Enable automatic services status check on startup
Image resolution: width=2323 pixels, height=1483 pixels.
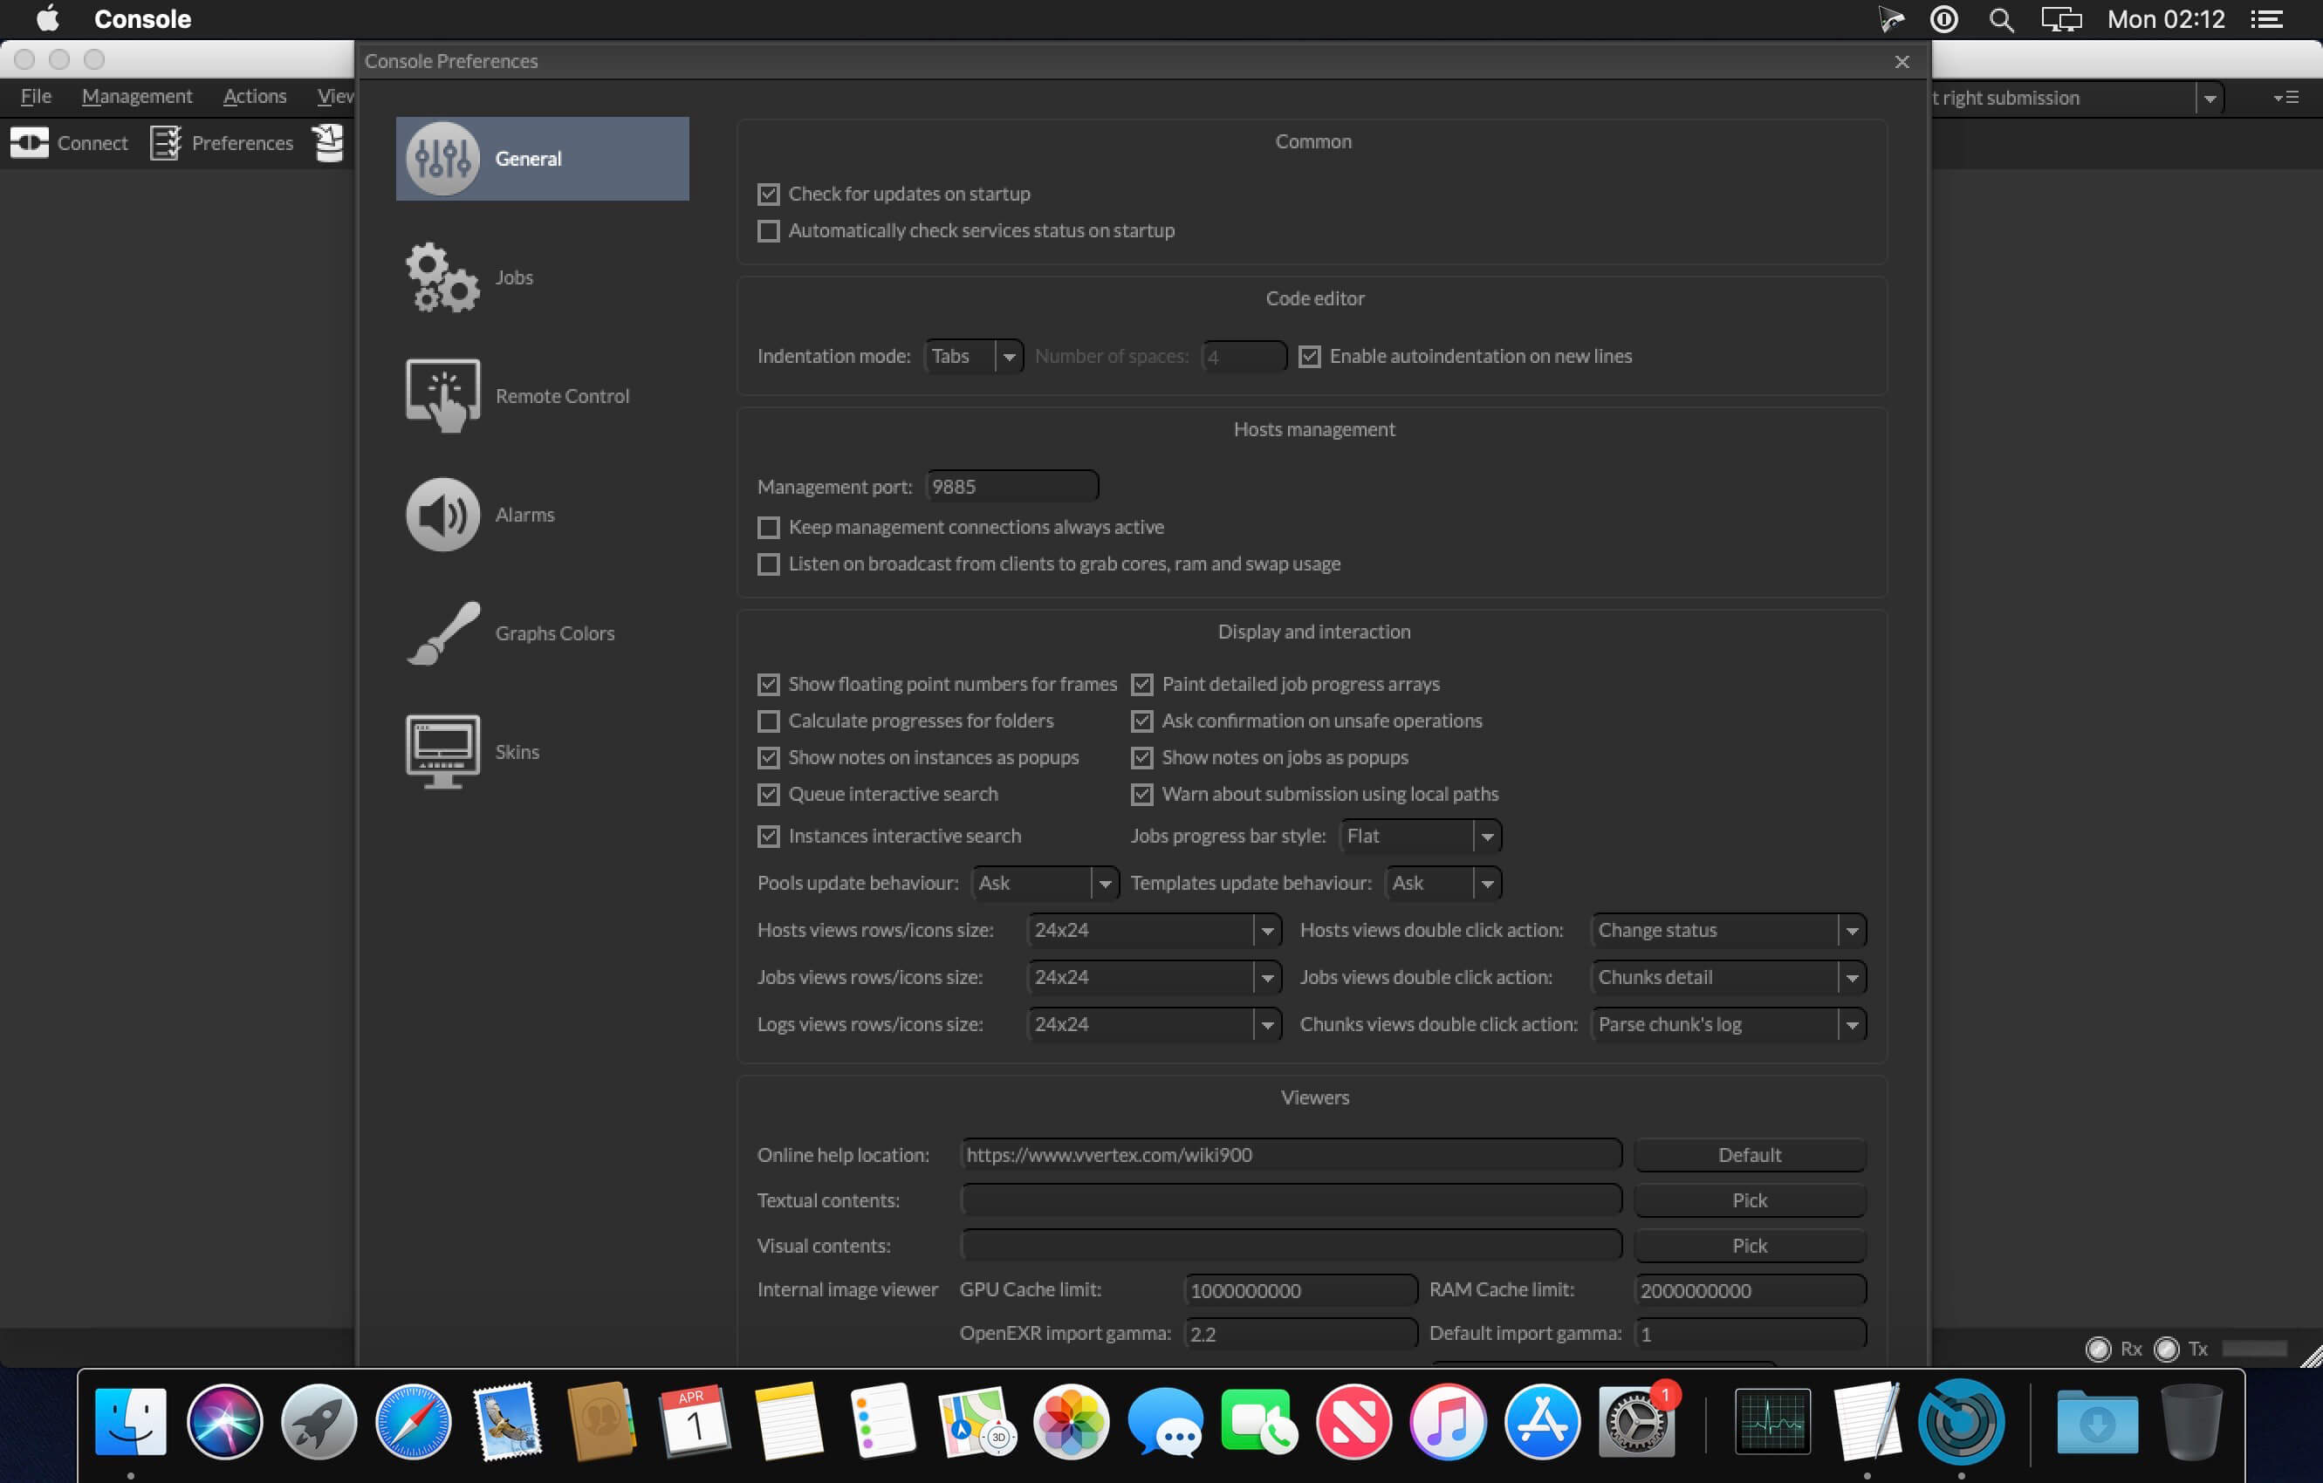point(768,231)
